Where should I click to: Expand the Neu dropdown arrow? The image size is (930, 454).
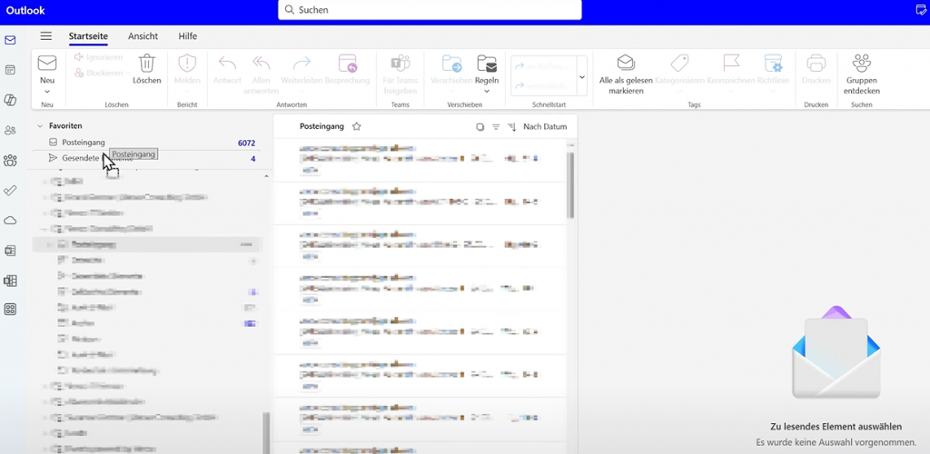click(47, 92)
